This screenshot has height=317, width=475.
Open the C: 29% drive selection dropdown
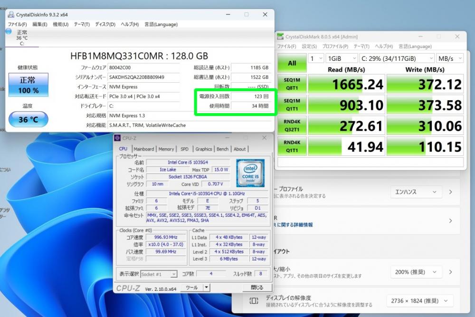[397, 58]
